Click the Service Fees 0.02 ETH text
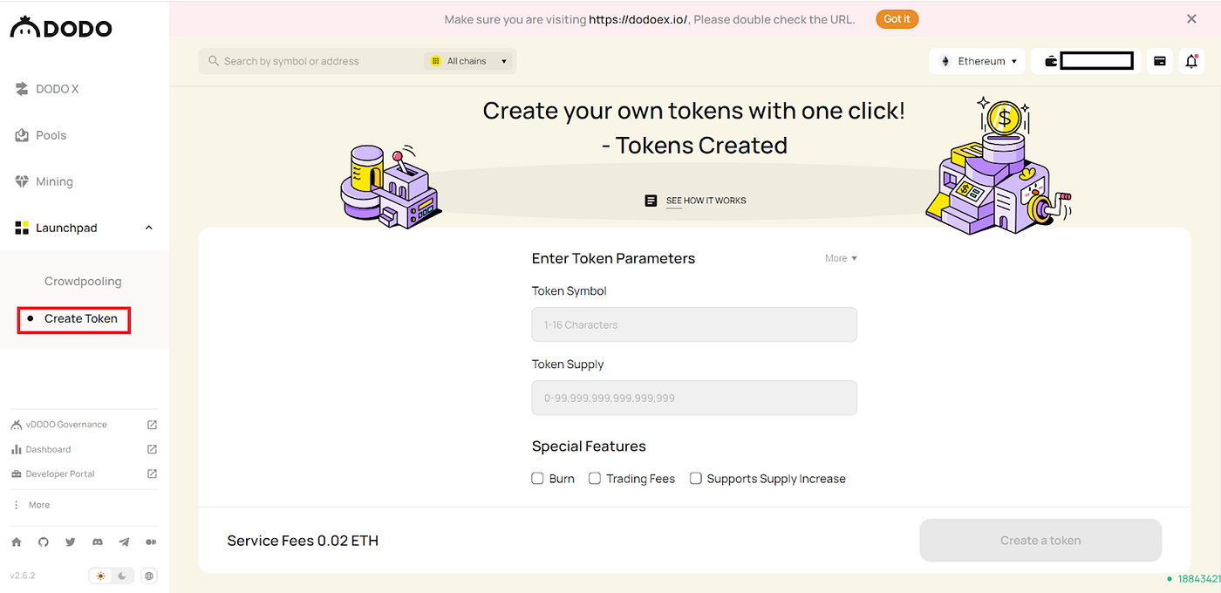The image size is (1221, 593). point(303,541)
